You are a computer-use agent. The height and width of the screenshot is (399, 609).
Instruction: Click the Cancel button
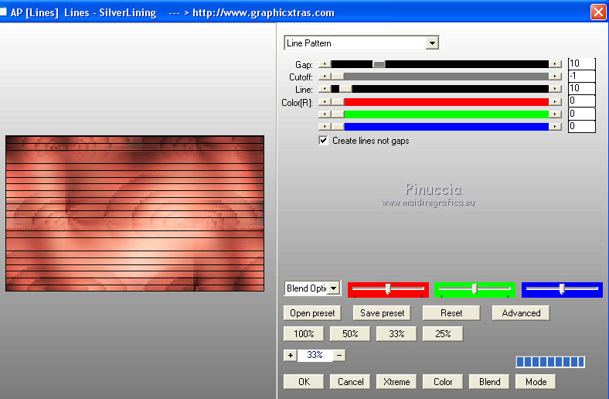point(350,382)
